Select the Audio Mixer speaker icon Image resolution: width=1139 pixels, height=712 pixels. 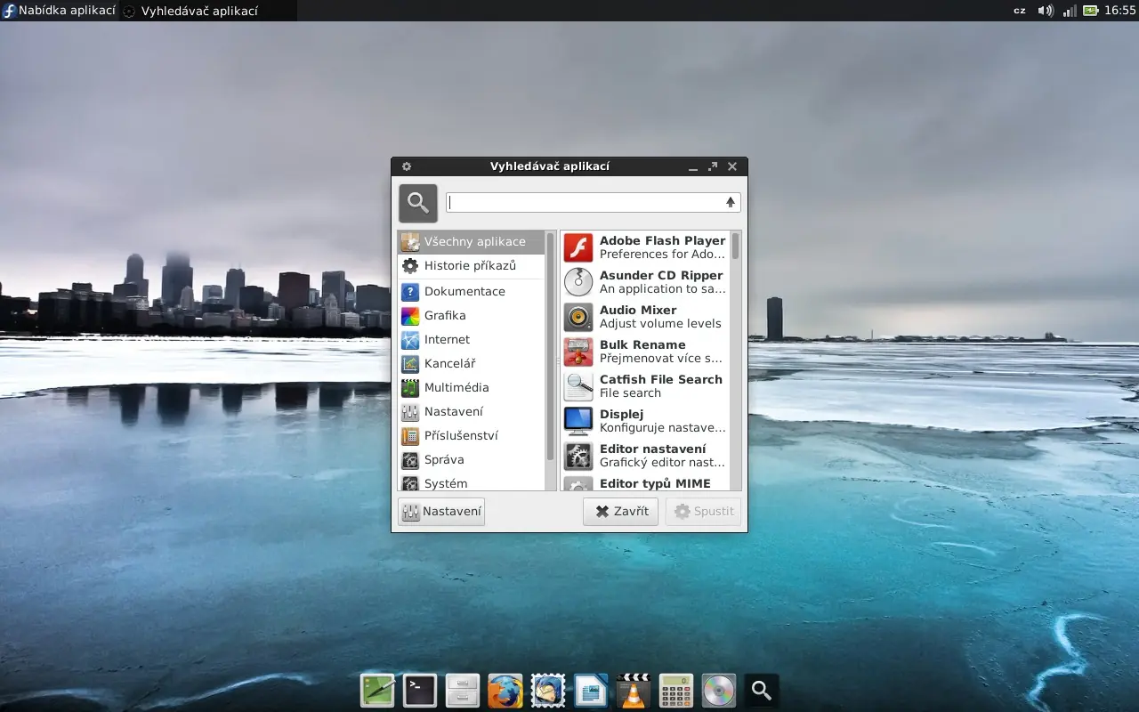(578, 317)
